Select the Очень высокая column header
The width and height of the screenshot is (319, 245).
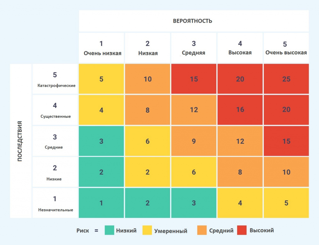coord(286,48)
